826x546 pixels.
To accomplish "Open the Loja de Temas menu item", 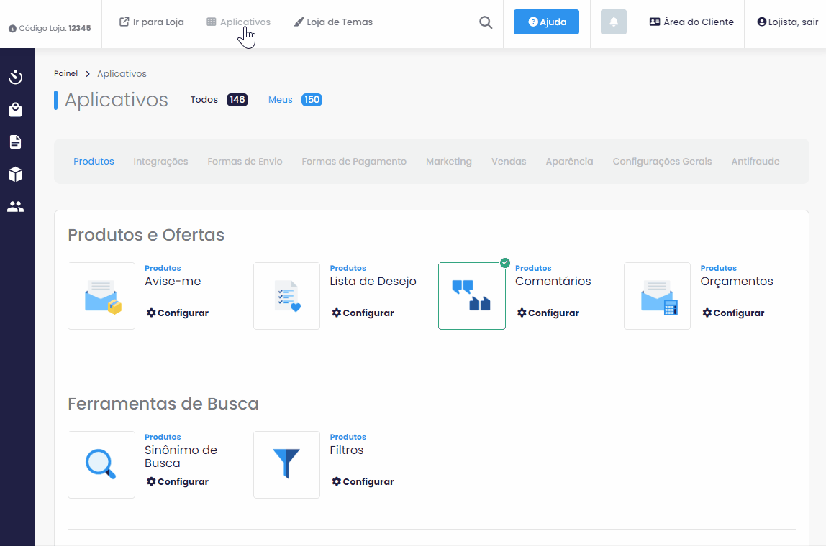I will pos(333,22).
